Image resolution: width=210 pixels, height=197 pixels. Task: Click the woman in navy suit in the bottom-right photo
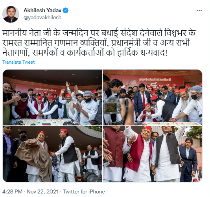[x=189, y=159]
